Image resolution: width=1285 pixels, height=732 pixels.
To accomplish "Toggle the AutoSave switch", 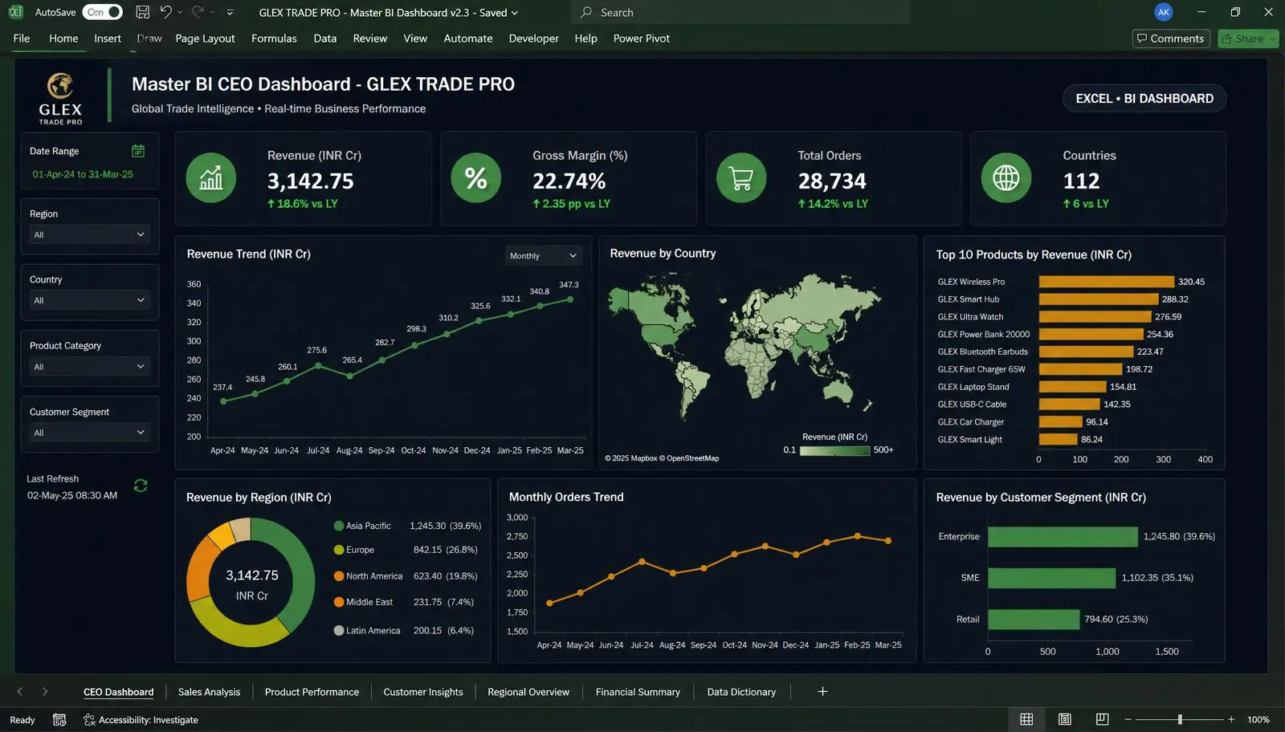I will 102,12.
